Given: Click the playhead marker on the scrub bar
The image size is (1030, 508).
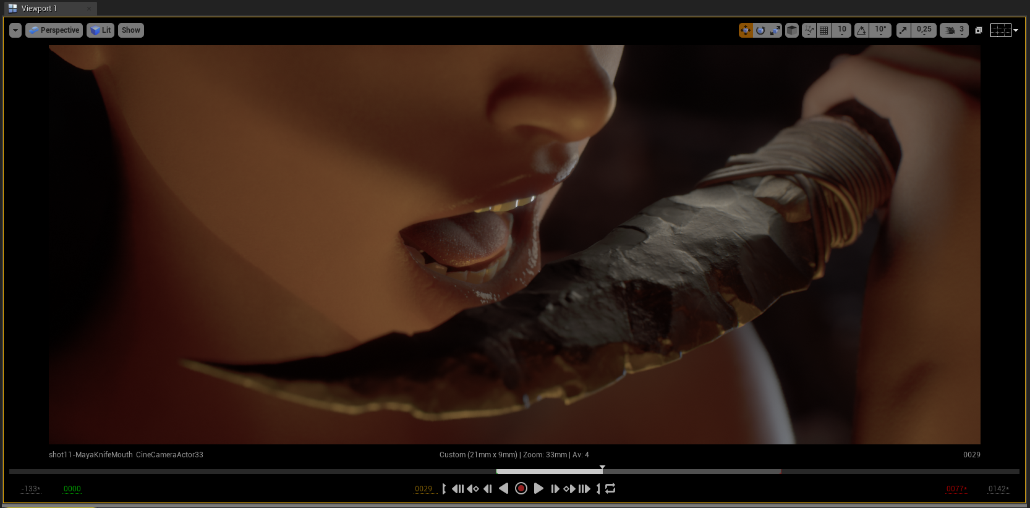Looking at the screenshot, I should coord(602,468).
